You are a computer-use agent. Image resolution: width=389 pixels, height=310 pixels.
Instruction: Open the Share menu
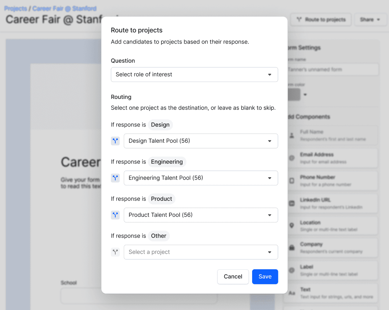pyautogui.click(x=370, y=19)
